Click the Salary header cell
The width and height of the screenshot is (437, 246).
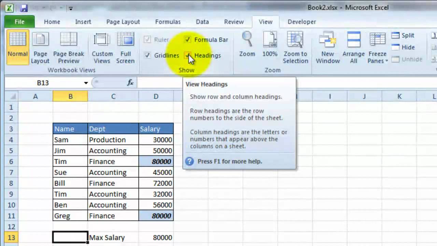click(x=156, y=129)
